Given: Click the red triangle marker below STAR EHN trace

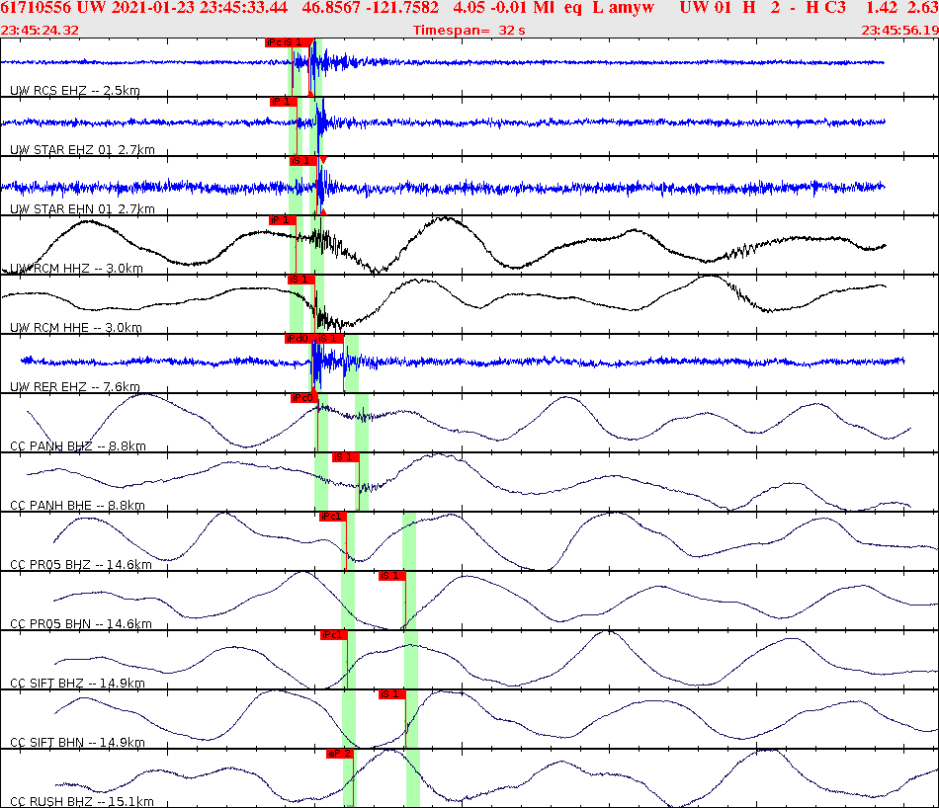Looking at the screenshot, I should [x=322, y=210].
